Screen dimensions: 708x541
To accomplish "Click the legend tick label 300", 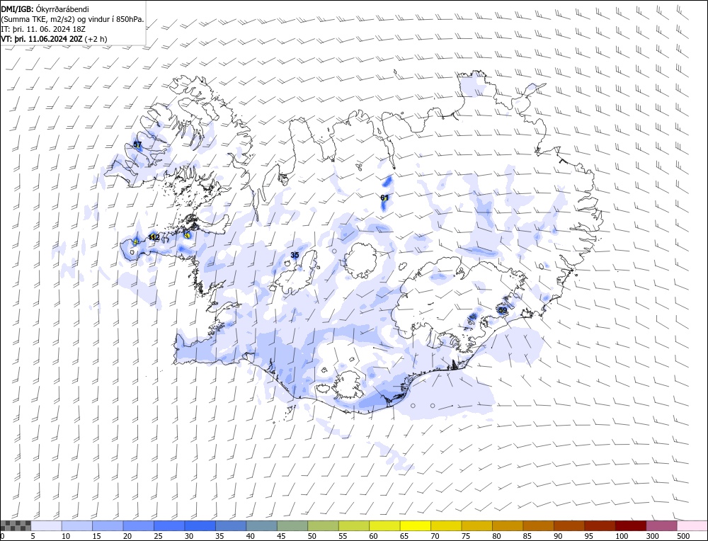I will (x=653, y=536).
